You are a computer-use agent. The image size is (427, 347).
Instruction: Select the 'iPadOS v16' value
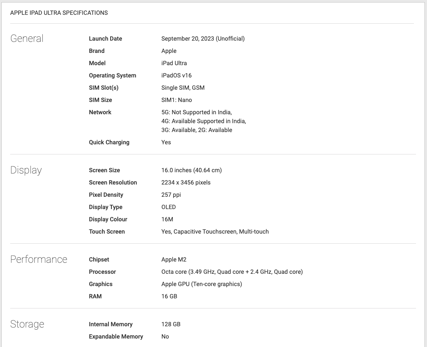177,75
